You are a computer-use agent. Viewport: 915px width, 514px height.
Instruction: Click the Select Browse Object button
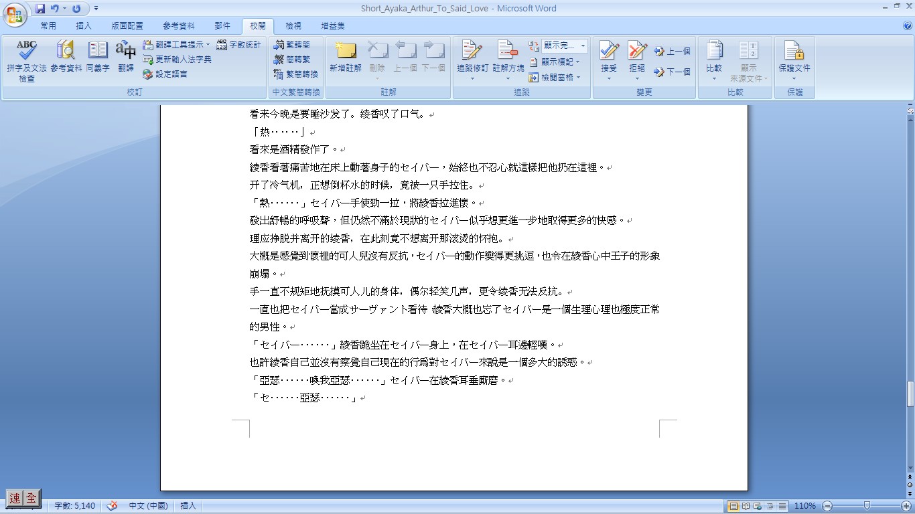point(910,484)
